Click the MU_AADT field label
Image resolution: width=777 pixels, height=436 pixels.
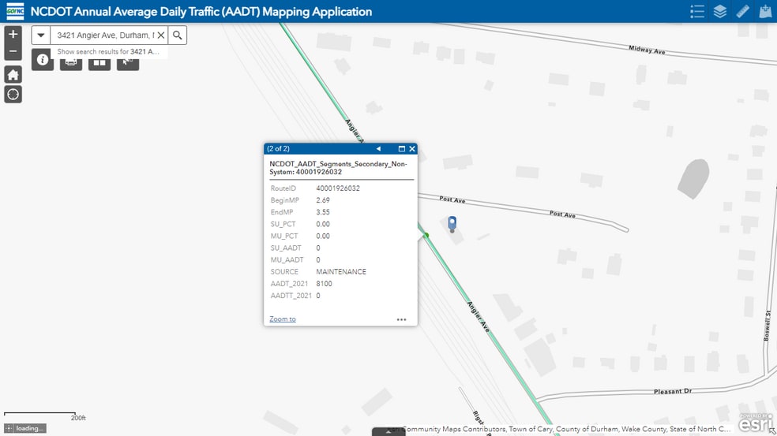tap(287, 260)
